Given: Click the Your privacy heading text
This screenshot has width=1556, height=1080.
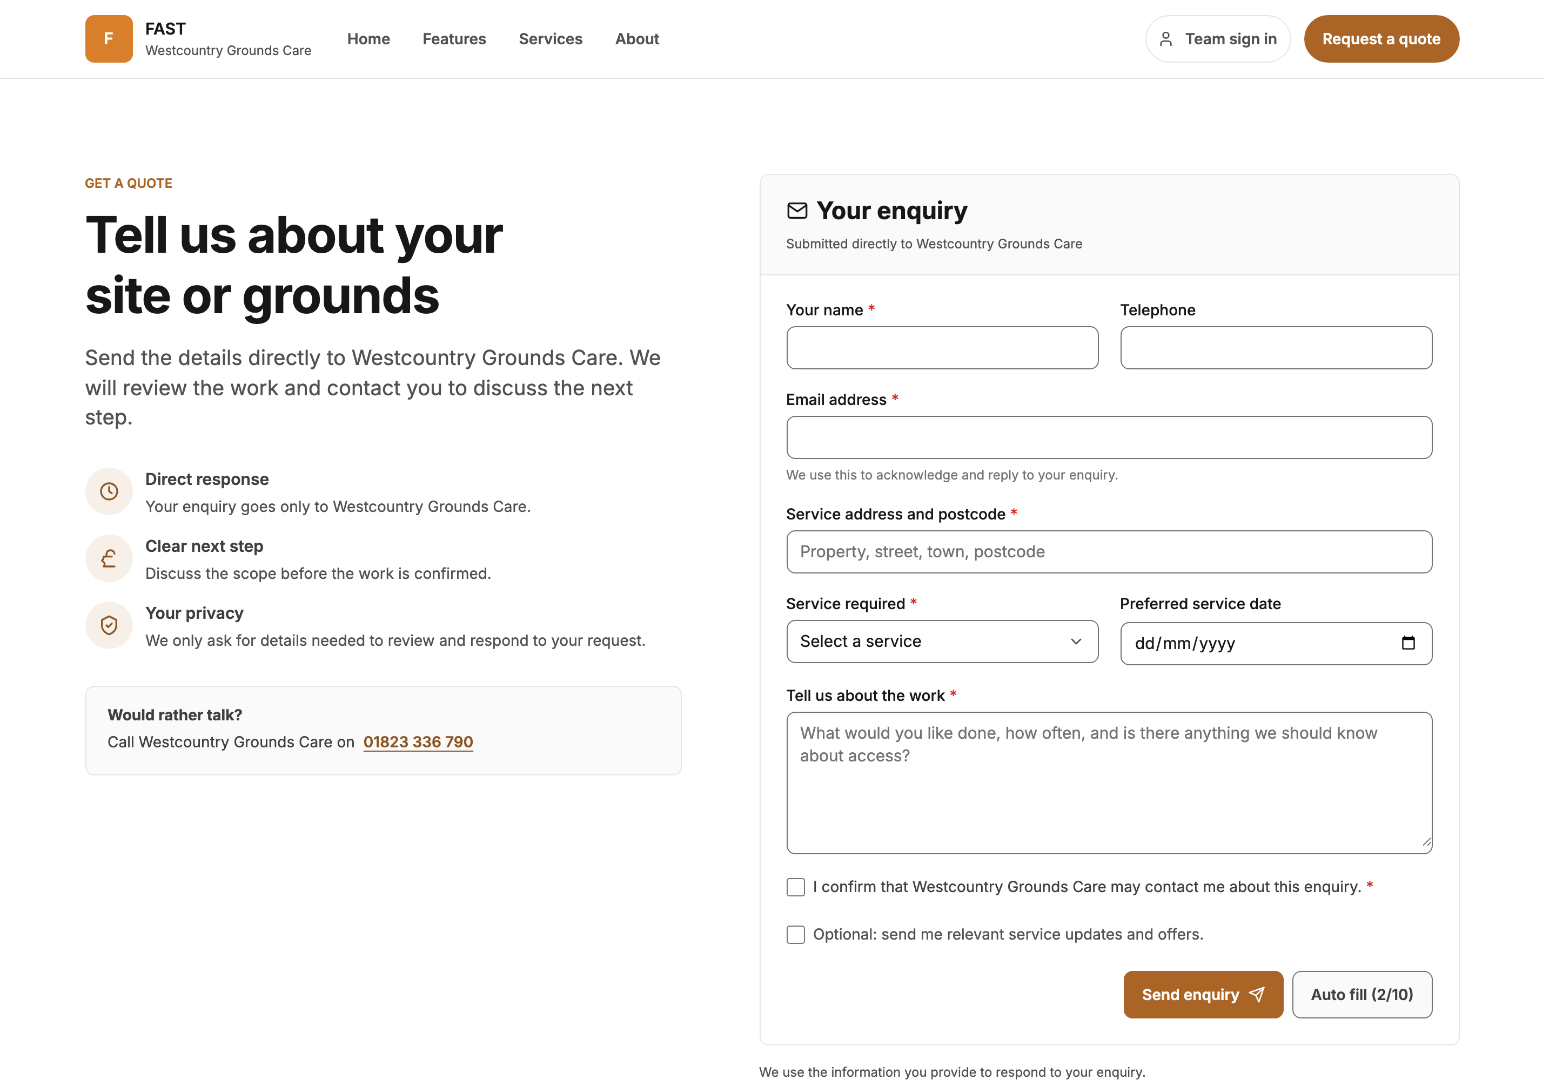Looking at the screenshot, I should point(194,614).
